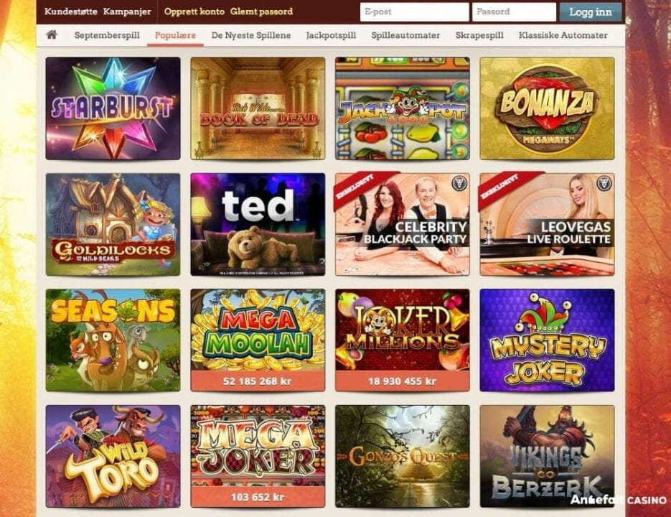Open De Nyeste Spillene tab
This screenshot has width=671, height=517.
[x=250, y=35]
